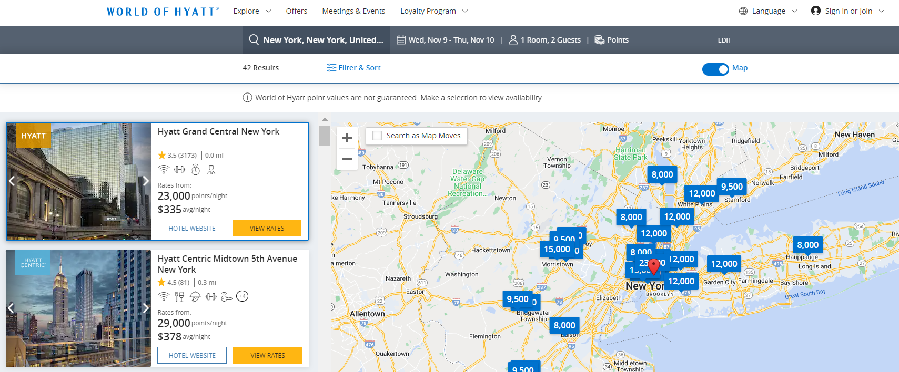Zoom out the map with minus button
Image resolution: width=899 pixels, height=372 pixels.
pos(347,159)
